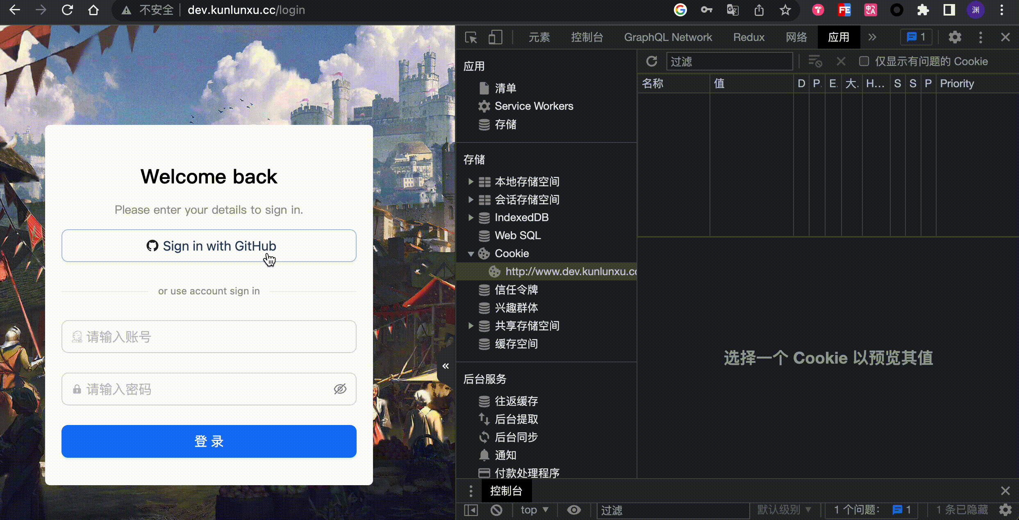The height and width of the screenshot is (520, 1019).
Task: Open the console settings gear
Action: click(x=1005, y=510)
